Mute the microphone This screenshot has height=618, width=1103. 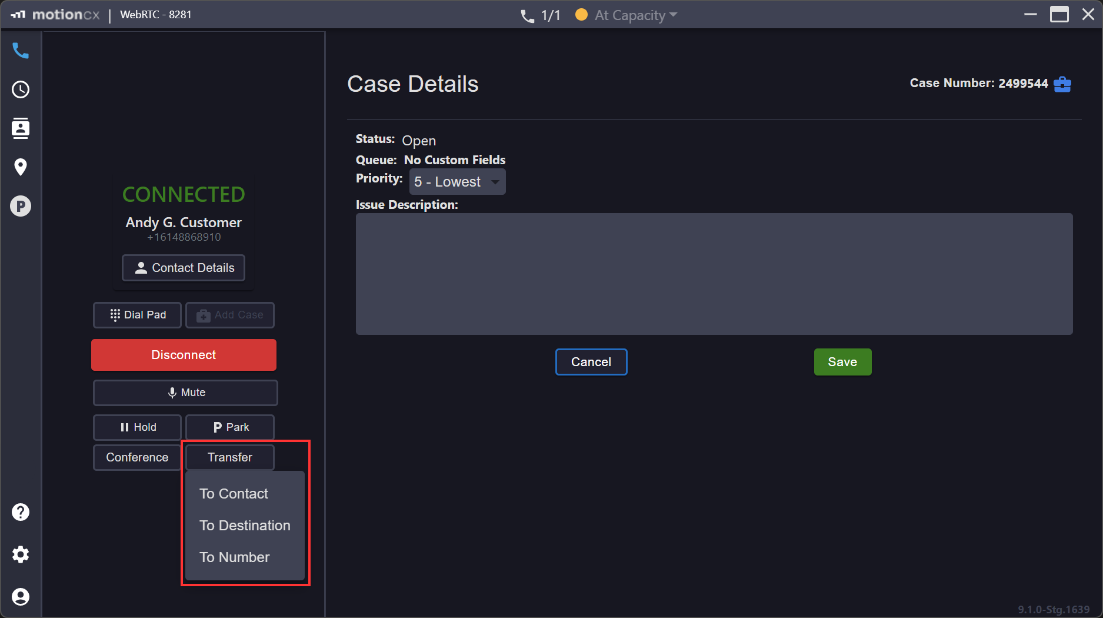pyautogui.click(x=185, y=393)
